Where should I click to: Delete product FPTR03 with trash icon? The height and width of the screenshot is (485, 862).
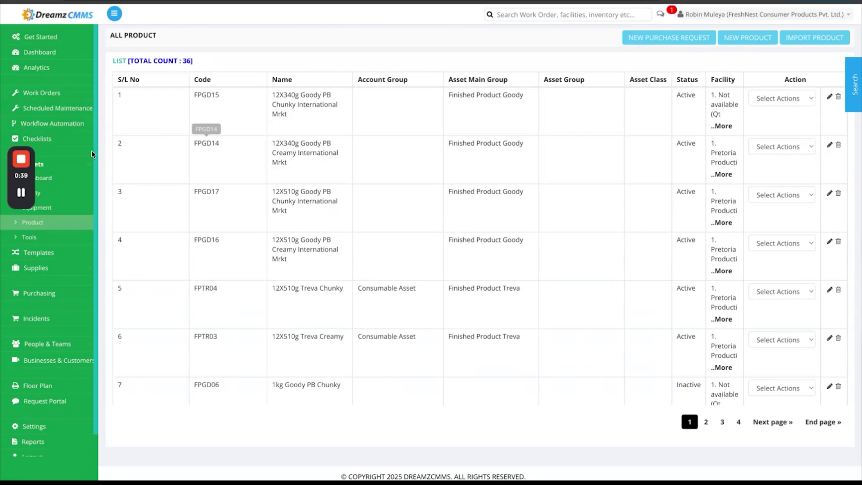click(x=838, y=338)
